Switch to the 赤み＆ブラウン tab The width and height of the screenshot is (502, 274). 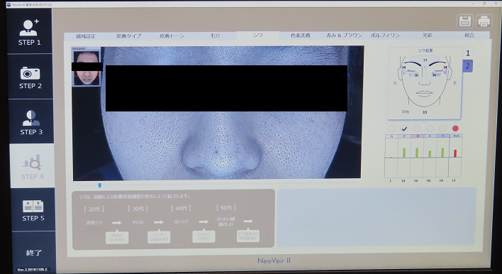(x=344, y=35)
